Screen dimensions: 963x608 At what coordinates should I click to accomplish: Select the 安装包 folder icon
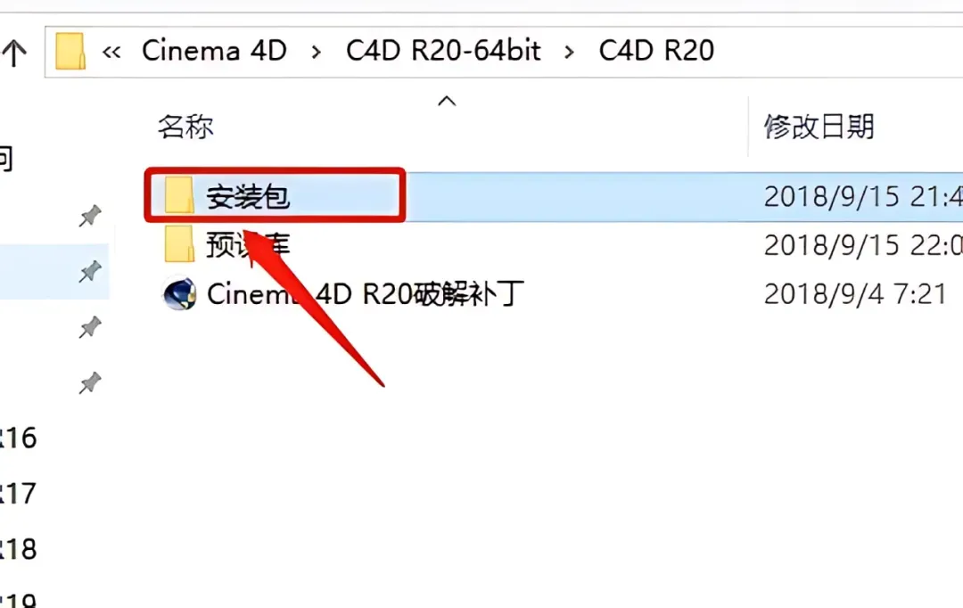pos(179,195)
